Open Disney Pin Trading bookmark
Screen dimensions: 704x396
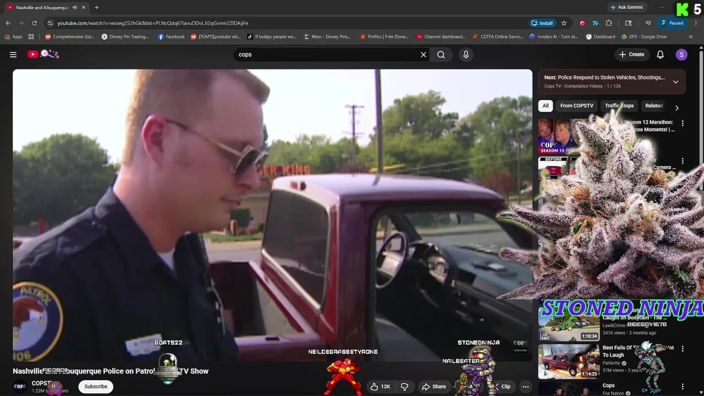pos(125,37)
